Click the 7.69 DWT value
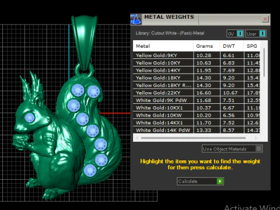Viewport: 280px width, 210px height. pos(229,71)
